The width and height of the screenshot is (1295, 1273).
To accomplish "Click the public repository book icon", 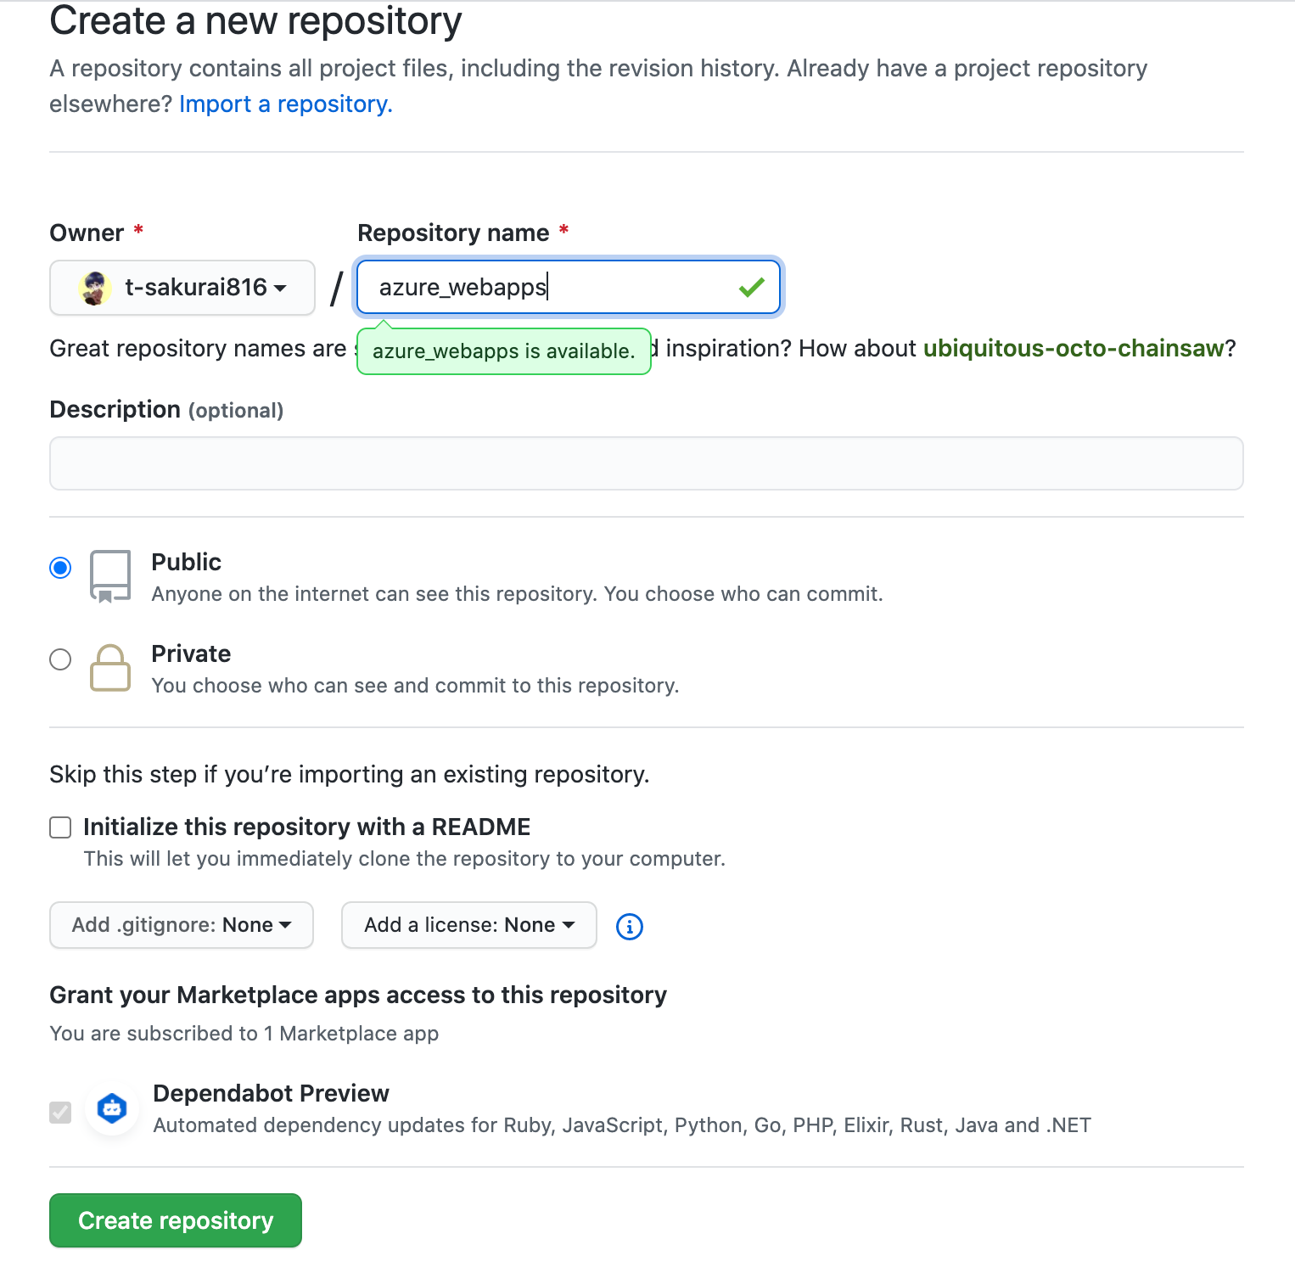I will pyautogui.click(x=110, y=576).
